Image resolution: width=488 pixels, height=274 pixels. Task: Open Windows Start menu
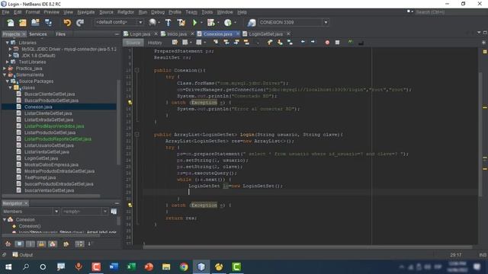coord(8,267)
